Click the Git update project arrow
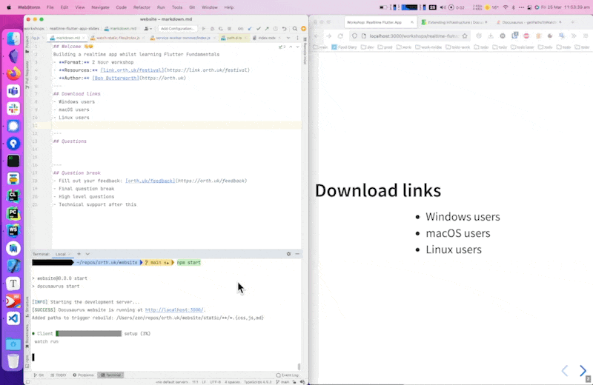The image size is (593, 385). pos(250,29)
